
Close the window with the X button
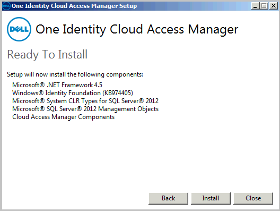click(x=274, y=6)
